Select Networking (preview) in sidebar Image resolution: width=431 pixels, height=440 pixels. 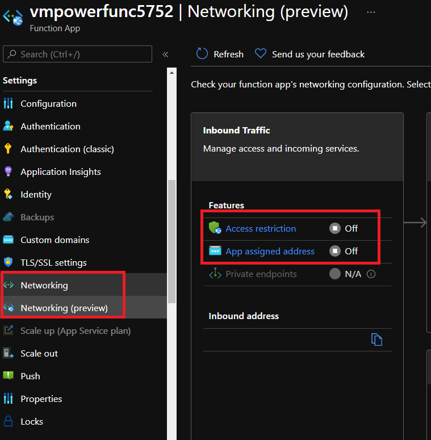point(64,308)
